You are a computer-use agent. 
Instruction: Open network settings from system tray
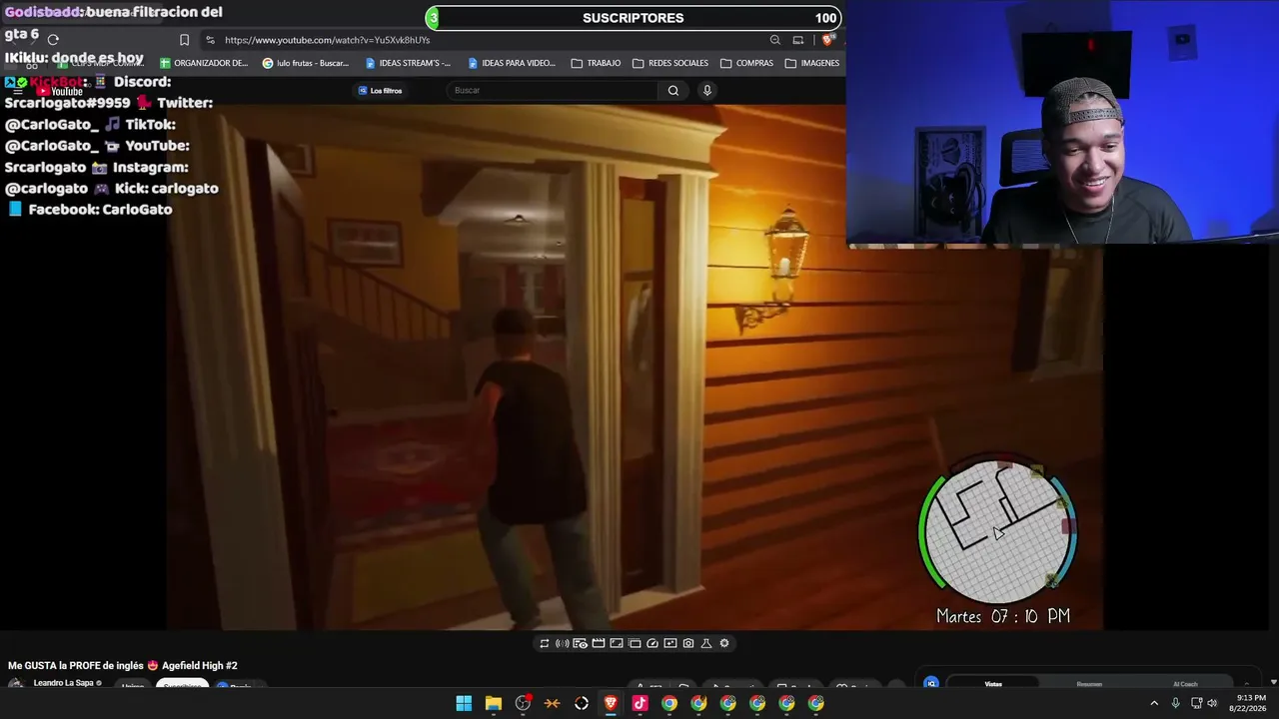(x=1196, y=703)
